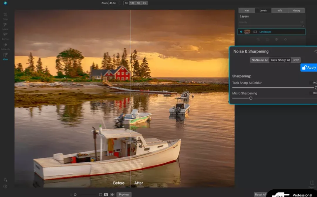Click the Micro Sharpening slider handle

(x=251, y=98)
